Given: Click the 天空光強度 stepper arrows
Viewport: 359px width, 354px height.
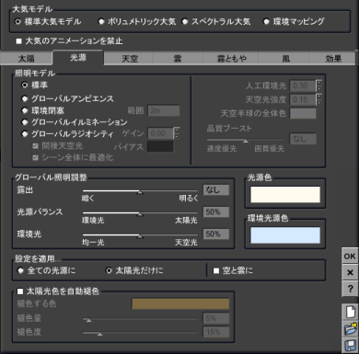Looking at the screenshot, I should click(x=319, y=99).
